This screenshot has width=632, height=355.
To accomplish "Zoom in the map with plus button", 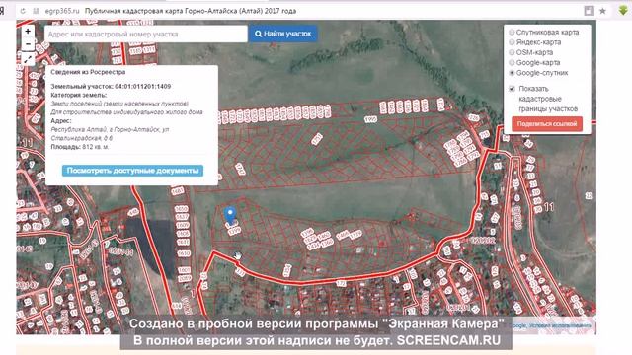I will (x=28, y=31).
